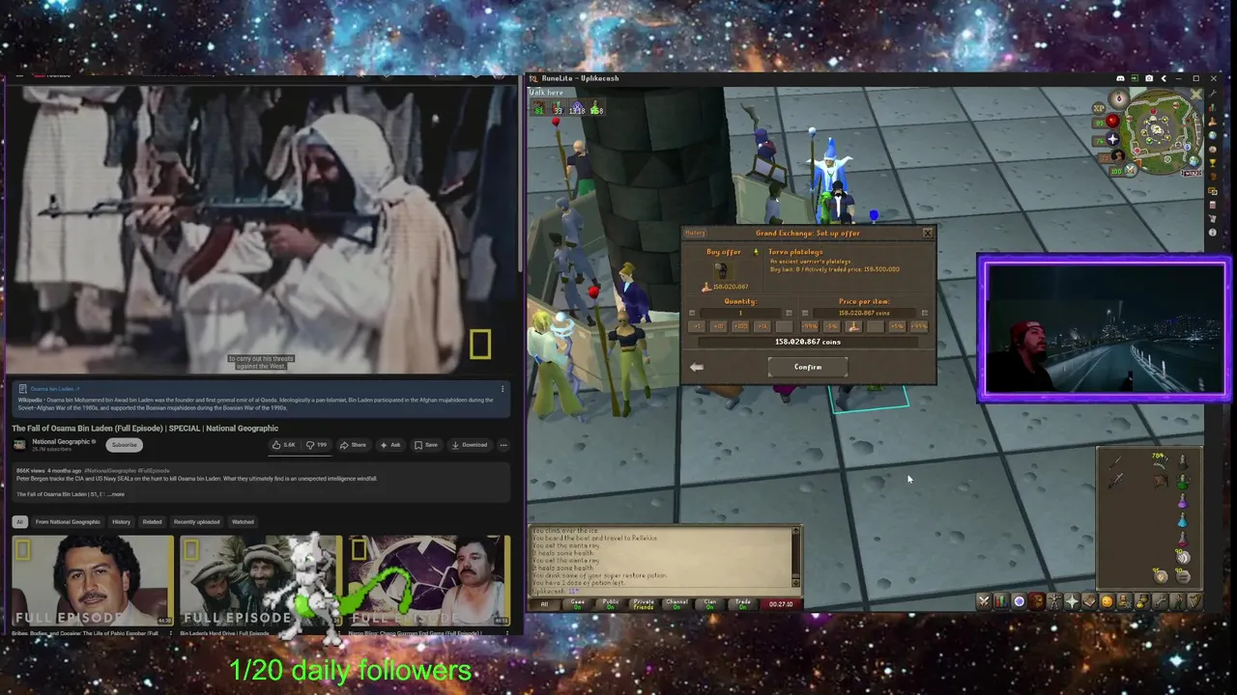Lower price by 5%
This screenshot has width=1237, height=695.
click(x=832, y=326)
